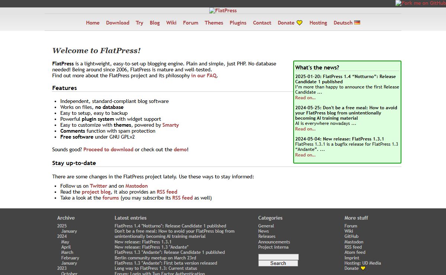Click the "2024-05-04: New release" news headline
446x275 pixels.
click(x=340, y=139)
